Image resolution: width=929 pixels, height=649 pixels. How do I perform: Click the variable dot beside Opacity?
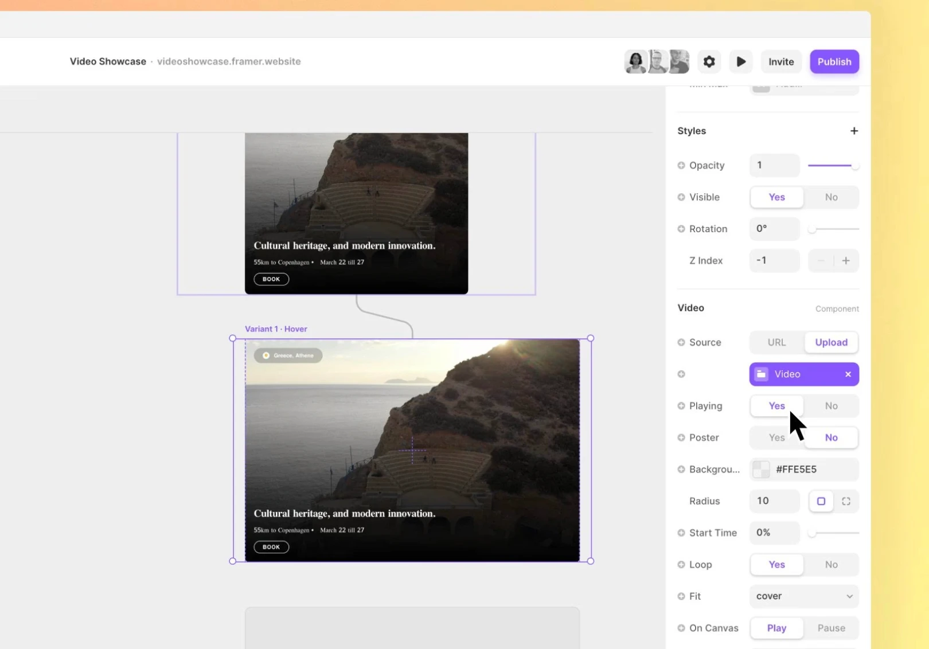coord(681,165)
